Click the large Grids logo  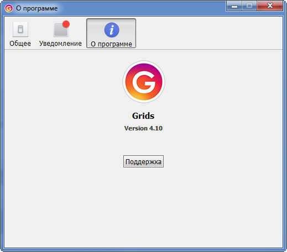[x=144, y=82]
